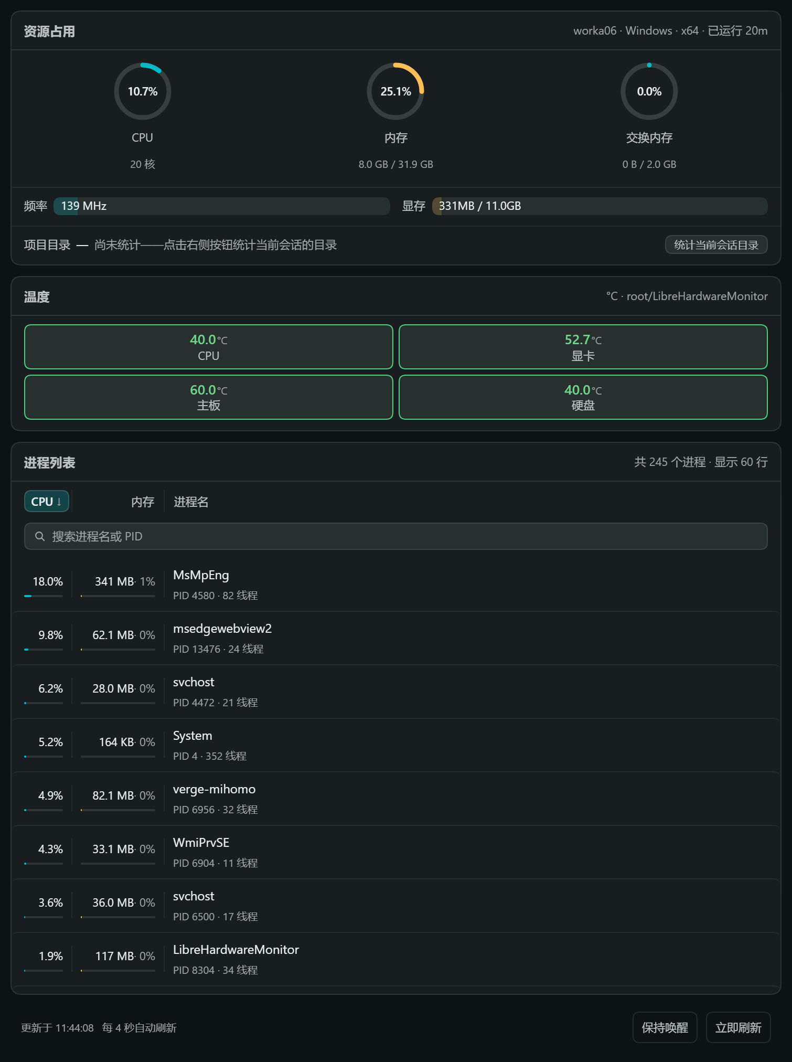Click 更新于 11:44:08 timestamp

coord(57,1028)
